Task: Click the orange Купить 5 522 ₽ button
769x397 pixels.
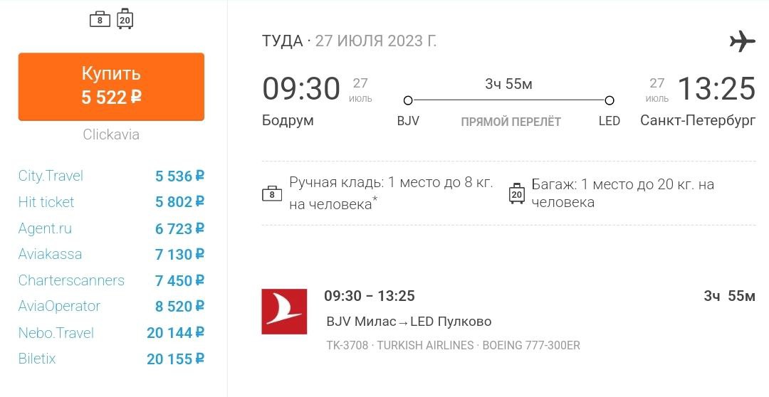Action: coord(111,86)
